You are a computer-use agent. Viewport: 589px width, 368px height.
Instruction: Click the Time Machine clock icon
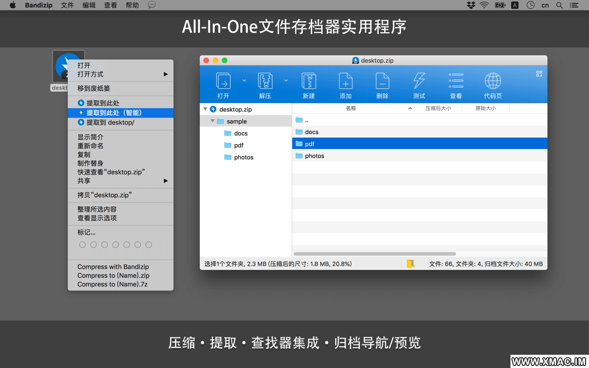531,5
